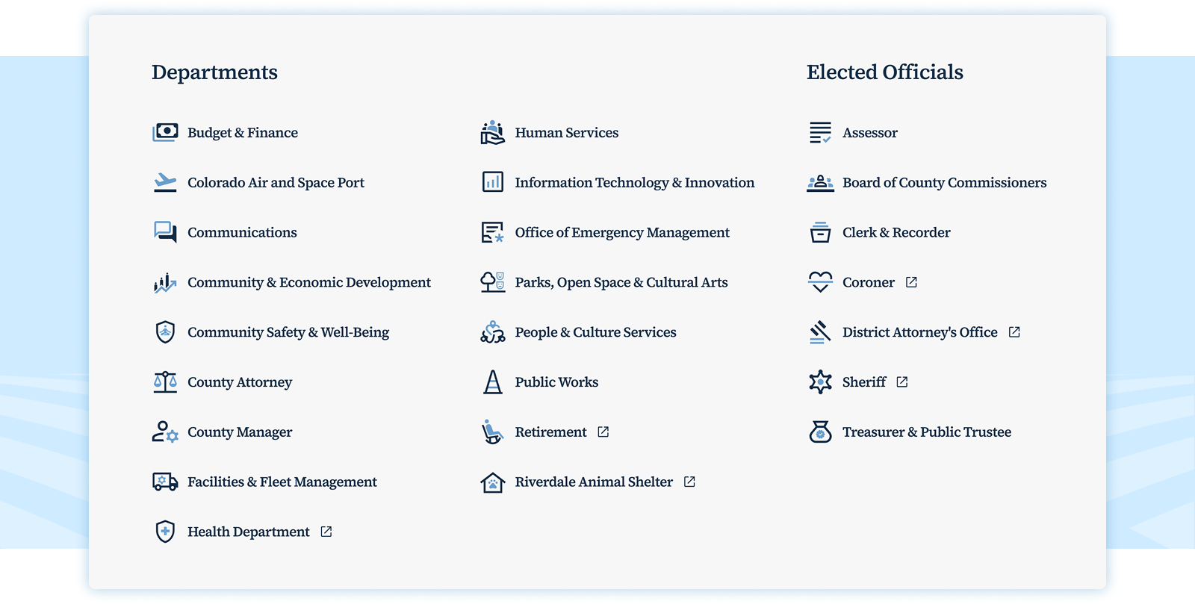Viewport: 1195px width, 604px height.
Task: Open Facilities & Fleet Management link
Action: [x=282, y=482]
